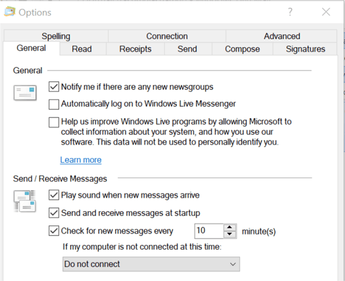Screen dimensions: 345x281
Task: Click the help question mark button
Action: click(290, 12)
